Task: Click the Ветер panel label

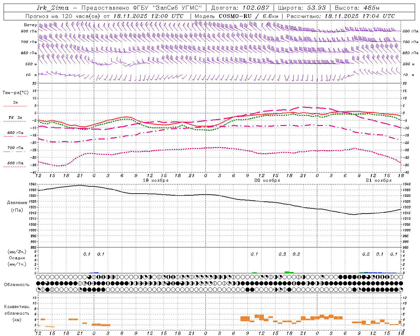Action: 30,25
